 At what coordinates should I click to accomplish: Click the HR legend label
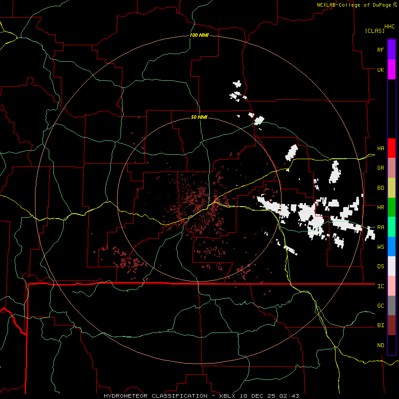(x=380, y=207)
